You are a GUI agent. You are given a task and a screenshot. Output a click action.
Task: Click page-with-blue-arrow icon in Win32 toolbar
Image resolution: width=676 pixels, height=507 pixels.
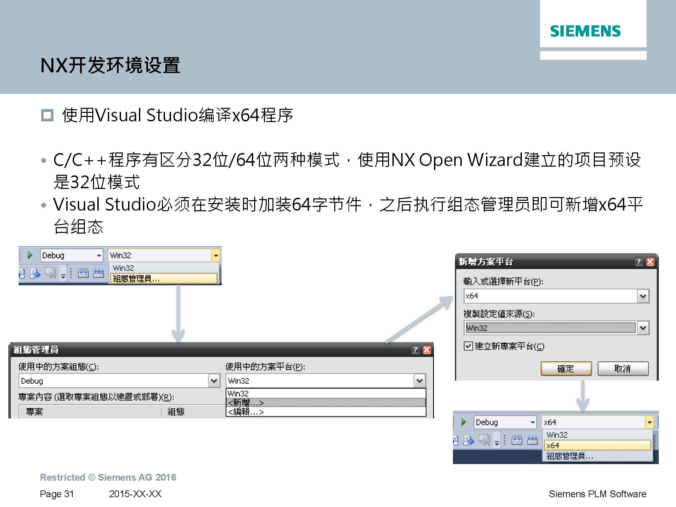[x=35, y=273]
